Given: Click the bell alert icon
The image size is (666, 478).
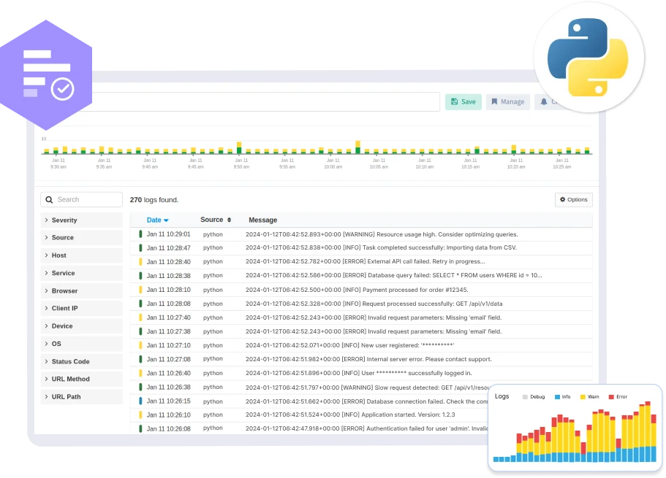Looking at the screenshot, I should (x=544, y=101).
